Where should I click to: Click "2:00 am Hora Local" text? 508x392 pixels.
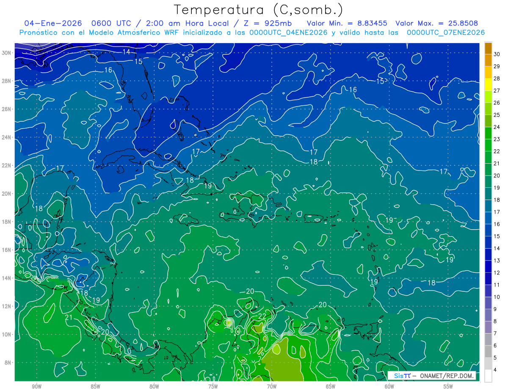point(187,23)
